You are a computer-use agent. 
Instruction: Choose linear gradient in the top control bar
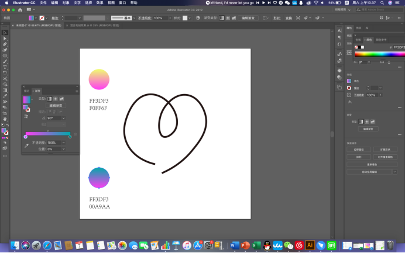tap(222, 18)
